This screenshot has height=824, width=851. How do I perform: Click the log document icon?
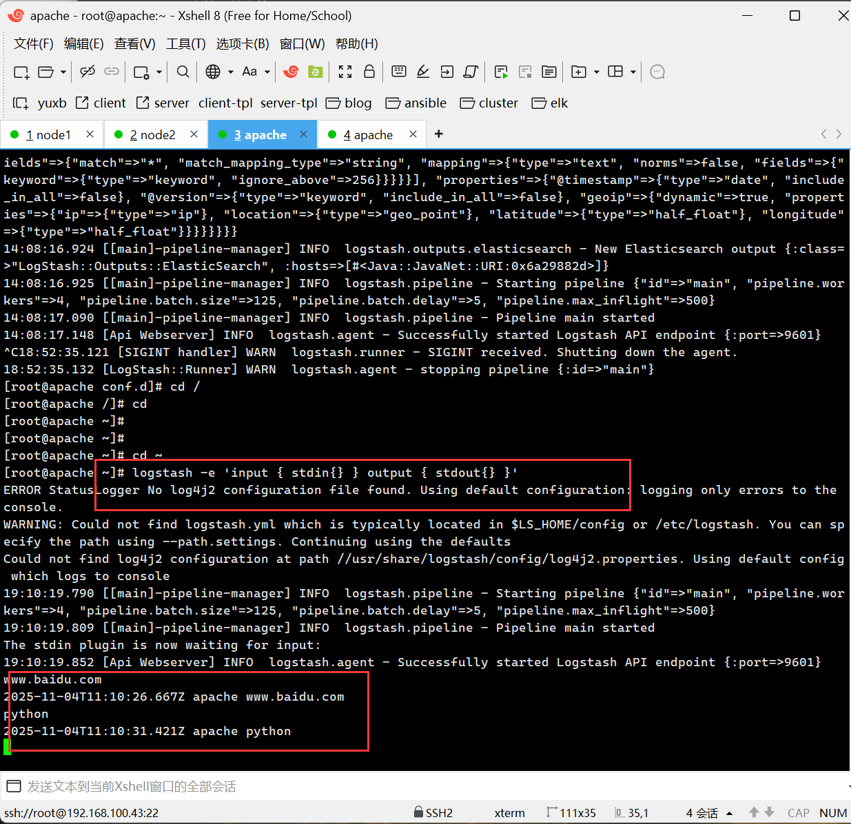point(549,72)
